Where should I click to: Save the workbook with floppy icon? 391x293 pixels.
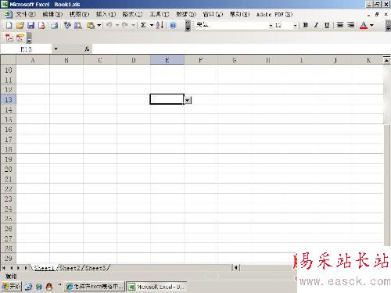(x=31, y=25)
